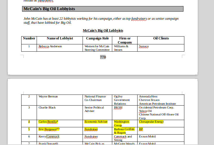
Task: Click "American Petroleum Institute" text
Action: click(157, 104)
